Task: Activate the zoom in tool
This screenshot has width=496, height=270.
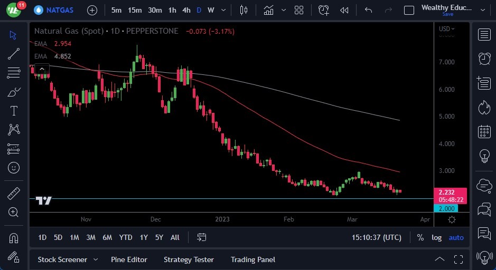Action: point(14,212)
